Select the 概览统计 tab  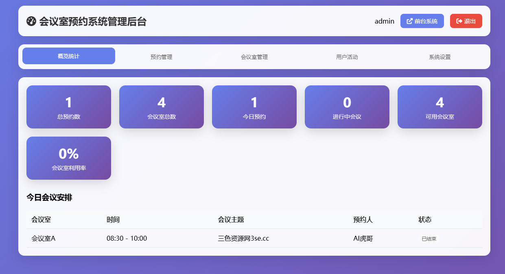click(x=68, y=56)
